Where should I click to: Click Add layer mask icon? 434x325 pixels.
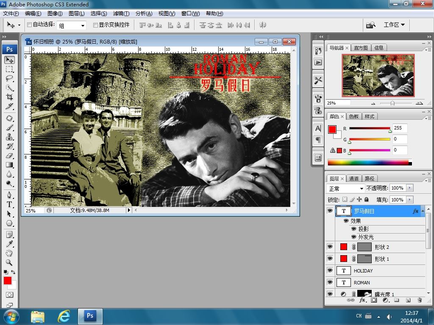coord(374,300)
